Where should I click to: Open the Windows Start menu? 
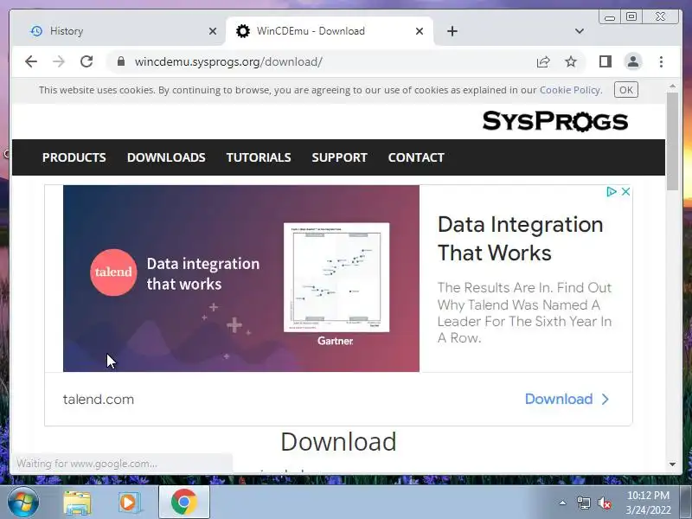pyautogui.click(x=22, y=503)
